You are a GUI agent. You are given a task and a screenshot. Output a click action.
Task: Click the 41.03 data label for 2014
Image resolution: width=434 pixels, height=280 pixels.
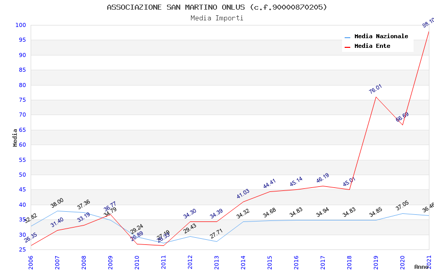click(x=243, y=193)
